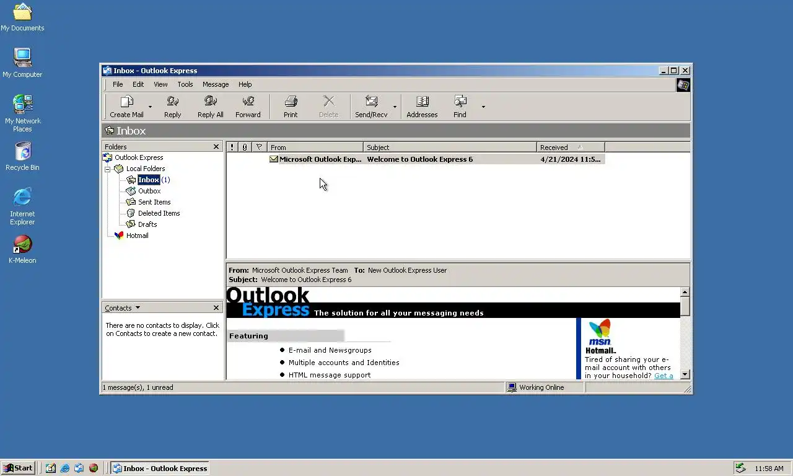Open the Find dropdown arrow

point(483,107)
